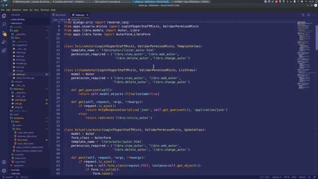Close the views.py editor tab
This screenshot has height=179, width=318.
pos(87,15)
